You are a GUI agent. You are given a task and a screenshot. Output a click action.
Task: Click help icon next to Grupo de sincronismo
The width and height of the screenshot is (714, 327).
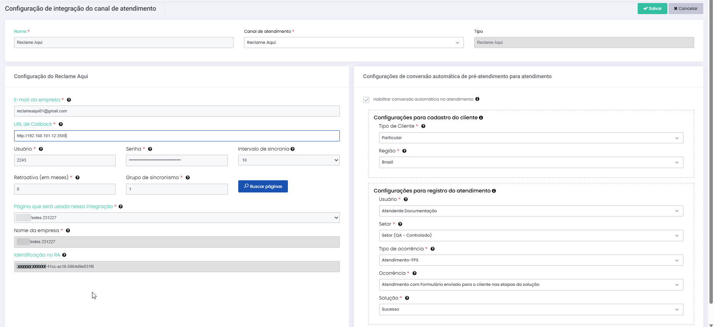188,178
